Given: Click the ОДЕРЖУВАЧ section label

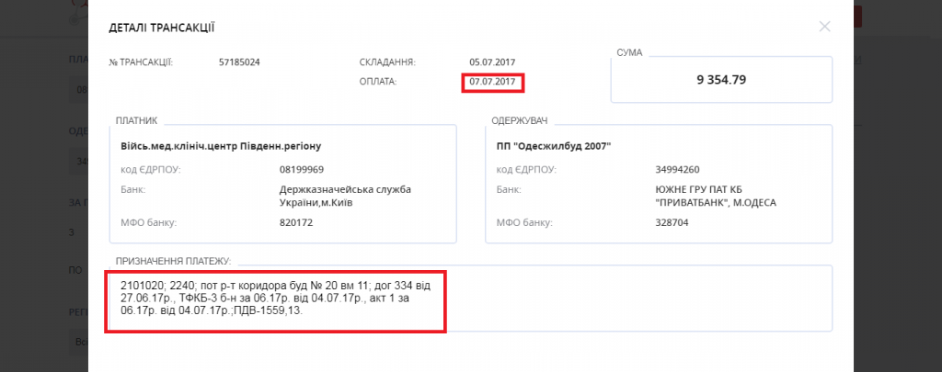Looking at the screenshot, I should tap(521, 120).
